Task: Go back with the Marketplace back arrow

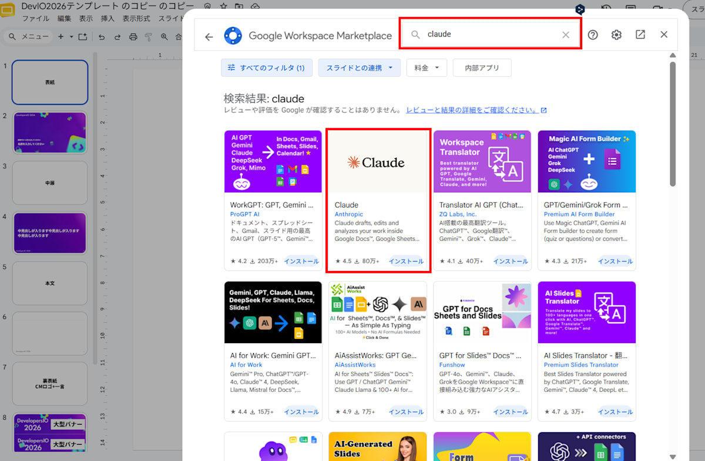Action: [x=209, y=36]
